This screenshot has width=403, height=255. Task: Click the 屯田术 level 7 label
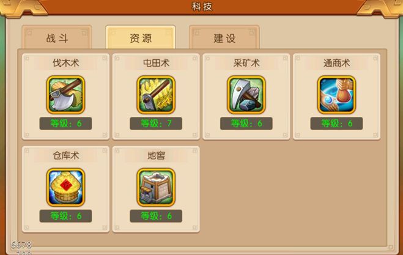(x=156, y=124)
